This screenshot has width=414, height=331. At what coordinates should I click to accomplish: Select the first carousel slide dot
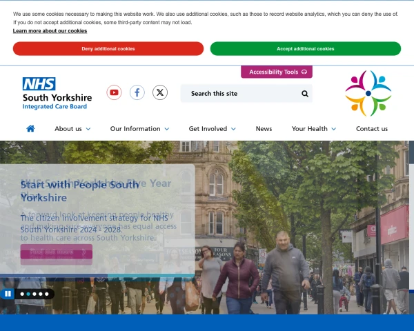(22, 294)
